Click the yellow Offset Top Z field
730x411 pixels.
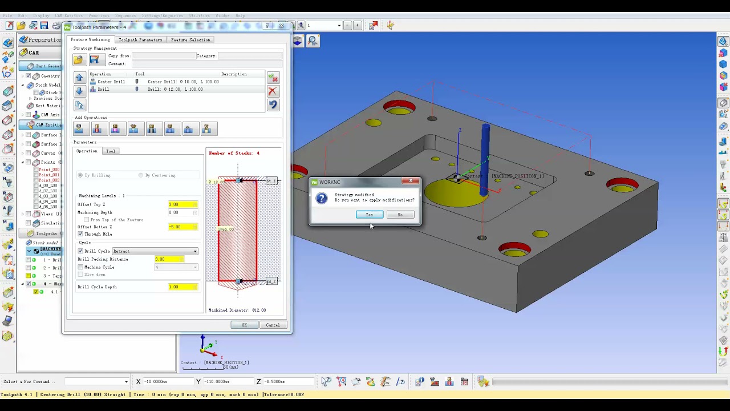pyautogui.click(x=183, y=204)
